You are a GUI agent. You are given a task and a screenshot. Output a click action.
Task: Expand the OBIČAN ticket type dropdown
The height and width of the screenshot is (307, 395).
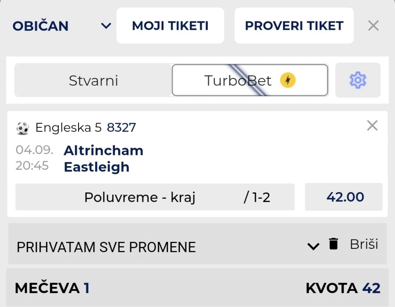(62, 26)
